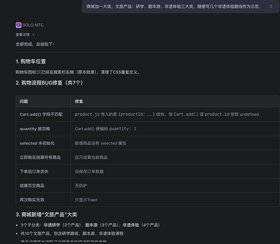
Task: Click the product.js inline code snippet
Action: 87,114
